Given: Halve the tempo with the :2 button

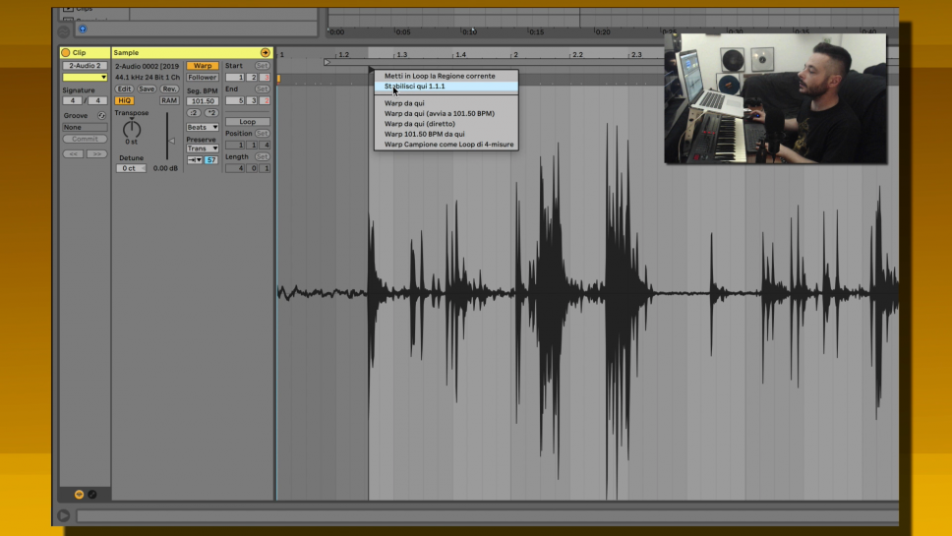Looking at the screenshot, I should (x=194, y=113).
